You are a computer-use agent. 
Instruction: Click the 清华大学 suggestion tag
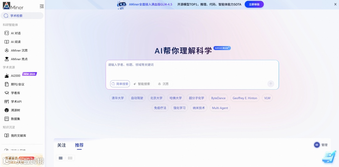coord(118,98)
